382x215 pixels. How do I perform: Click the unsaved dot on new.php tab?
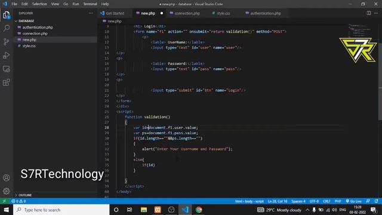pyautogui.click(x=162, y=13)
